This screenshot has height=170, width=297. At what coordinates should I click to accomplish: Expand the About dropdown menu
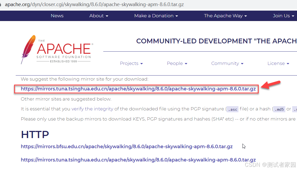[99, 16]
